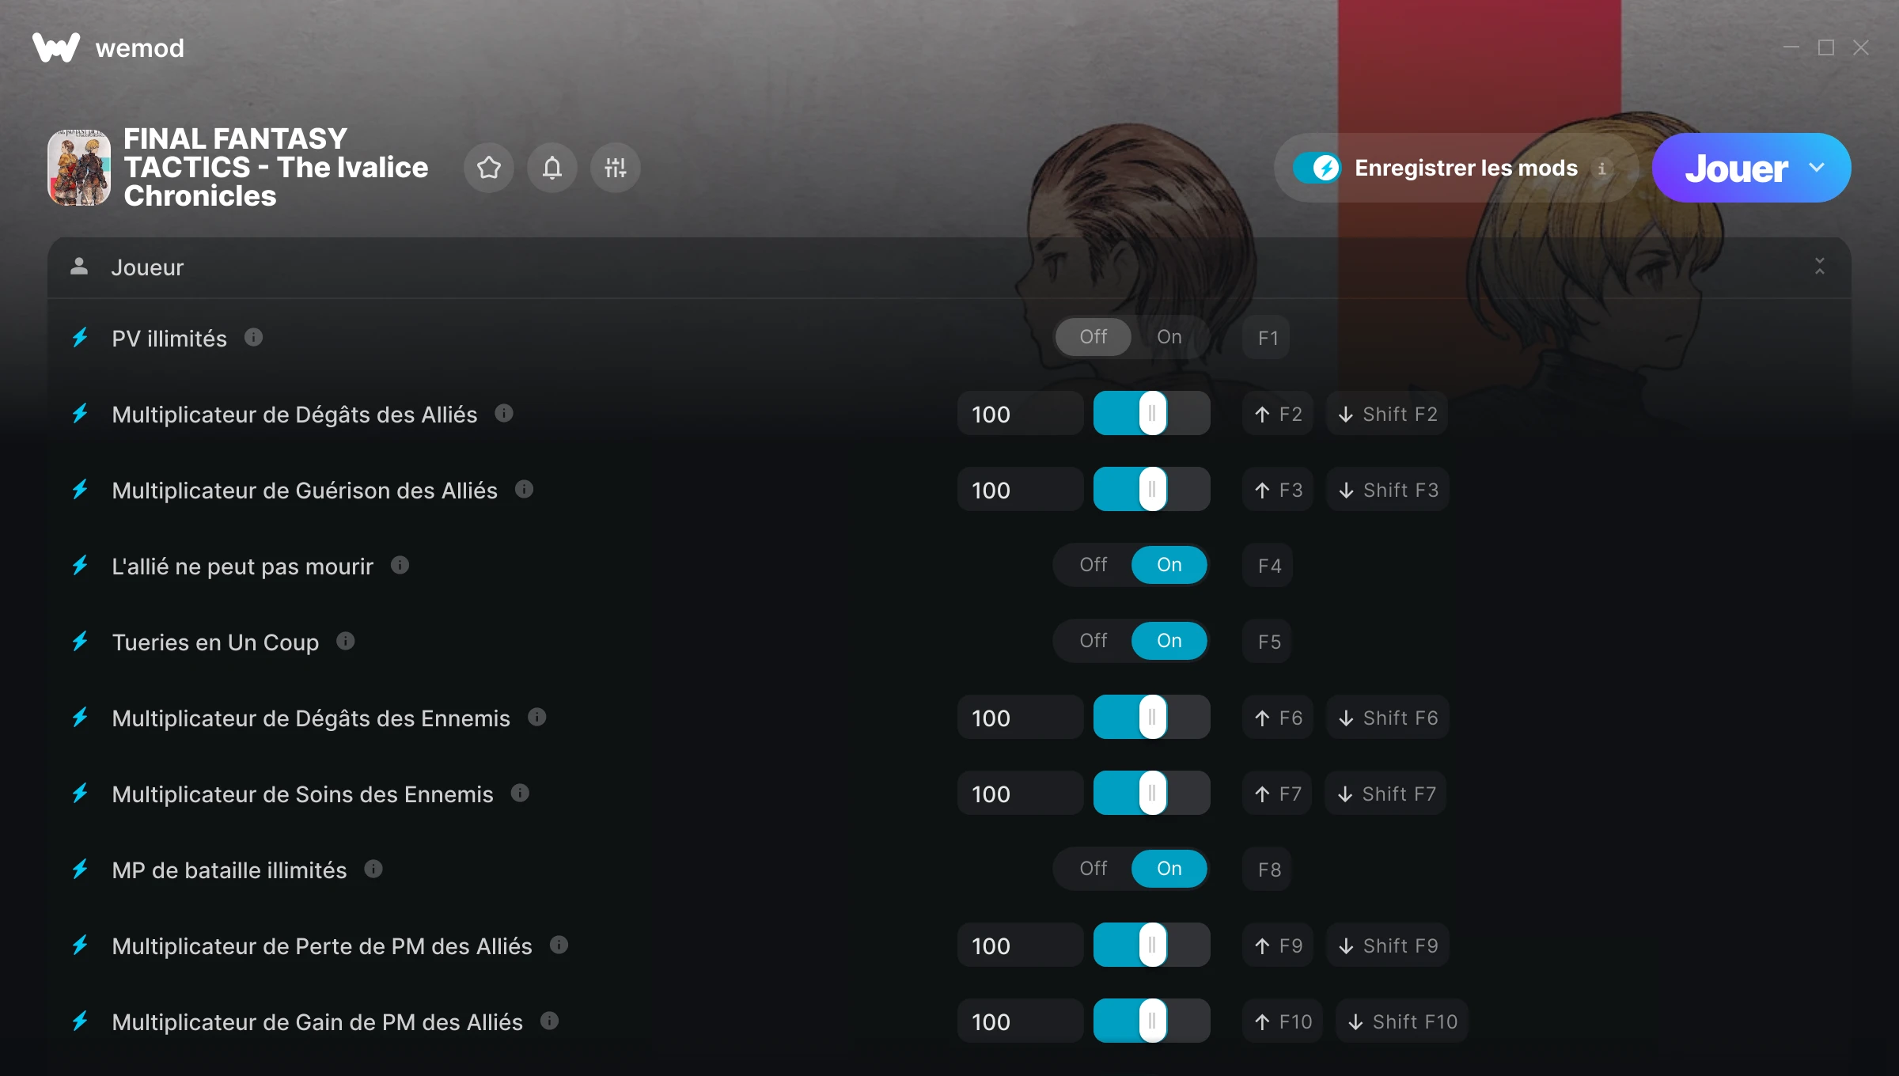Viewport: 1899px width, 1076px height.
Task: Collapse the Joueur category section
Action: [1820, 267]
